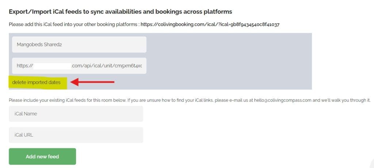Focus the empty iCal URL field
The image size is (374, 168).
tap(76, 135)
